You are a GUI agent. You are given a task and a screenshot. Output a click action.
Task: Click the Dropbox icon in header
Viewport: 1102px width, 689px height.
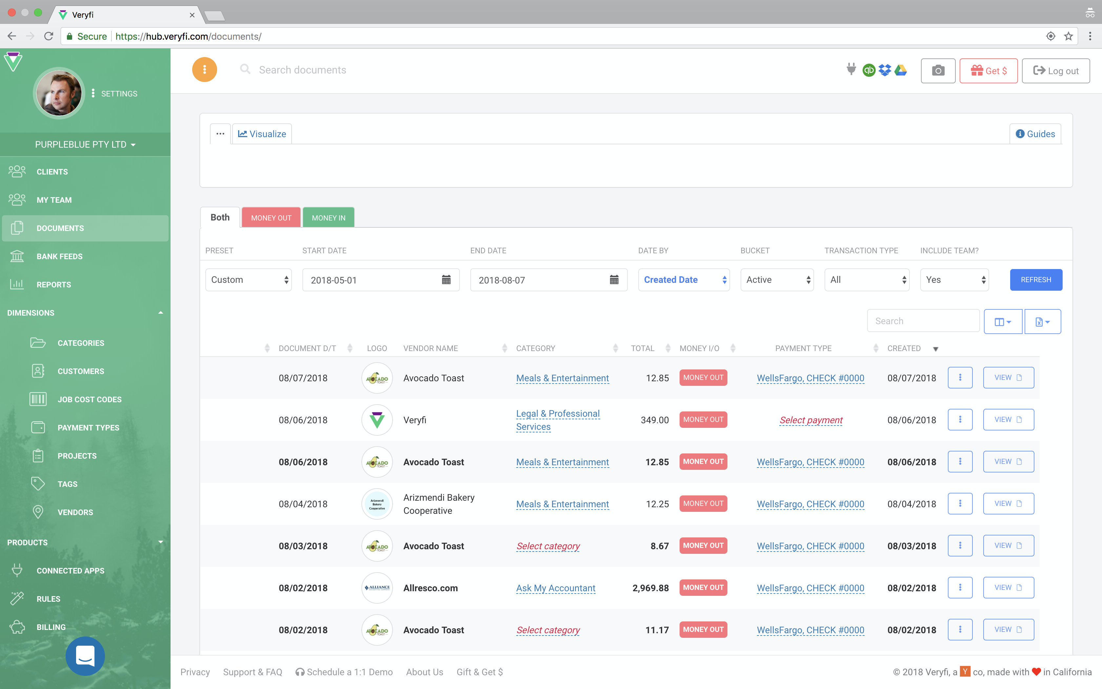tap(884, 70)
